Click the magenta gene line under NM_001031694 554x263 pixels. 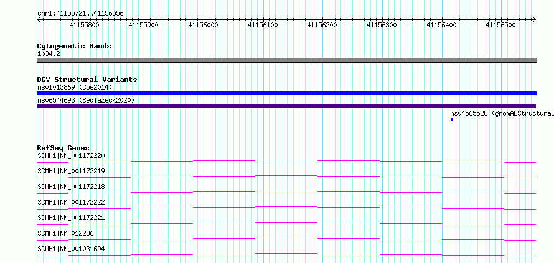point(286,254)
